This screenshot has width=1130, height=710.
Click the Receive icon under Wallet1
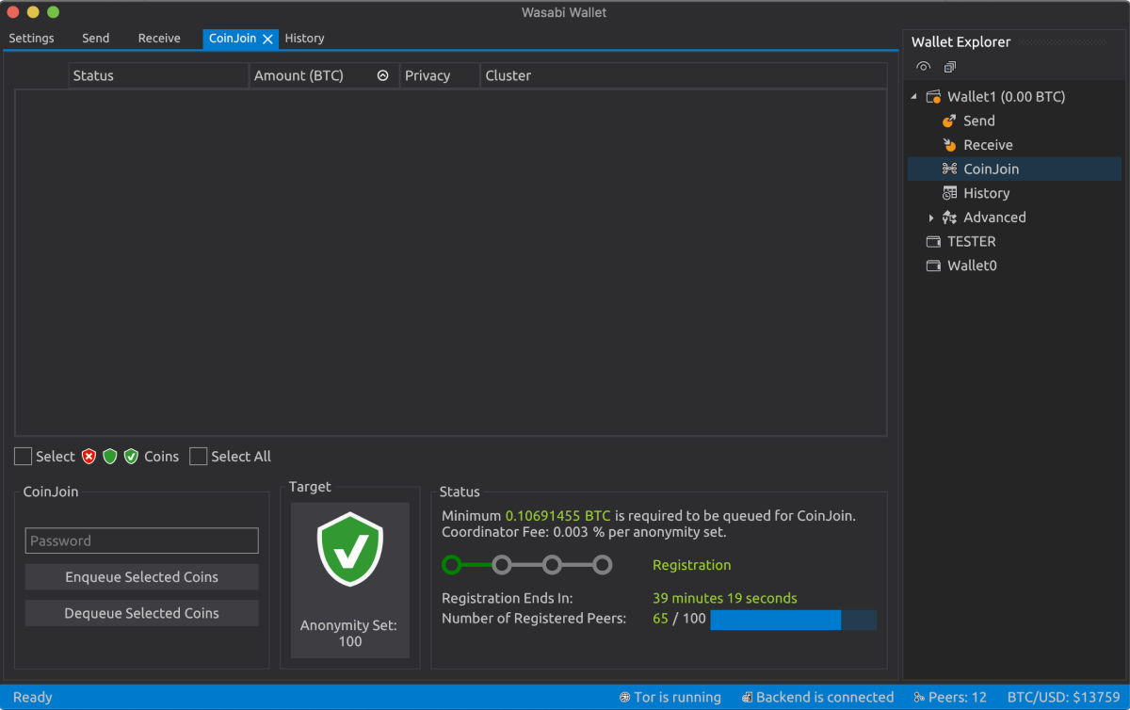(x=949, y=145)
